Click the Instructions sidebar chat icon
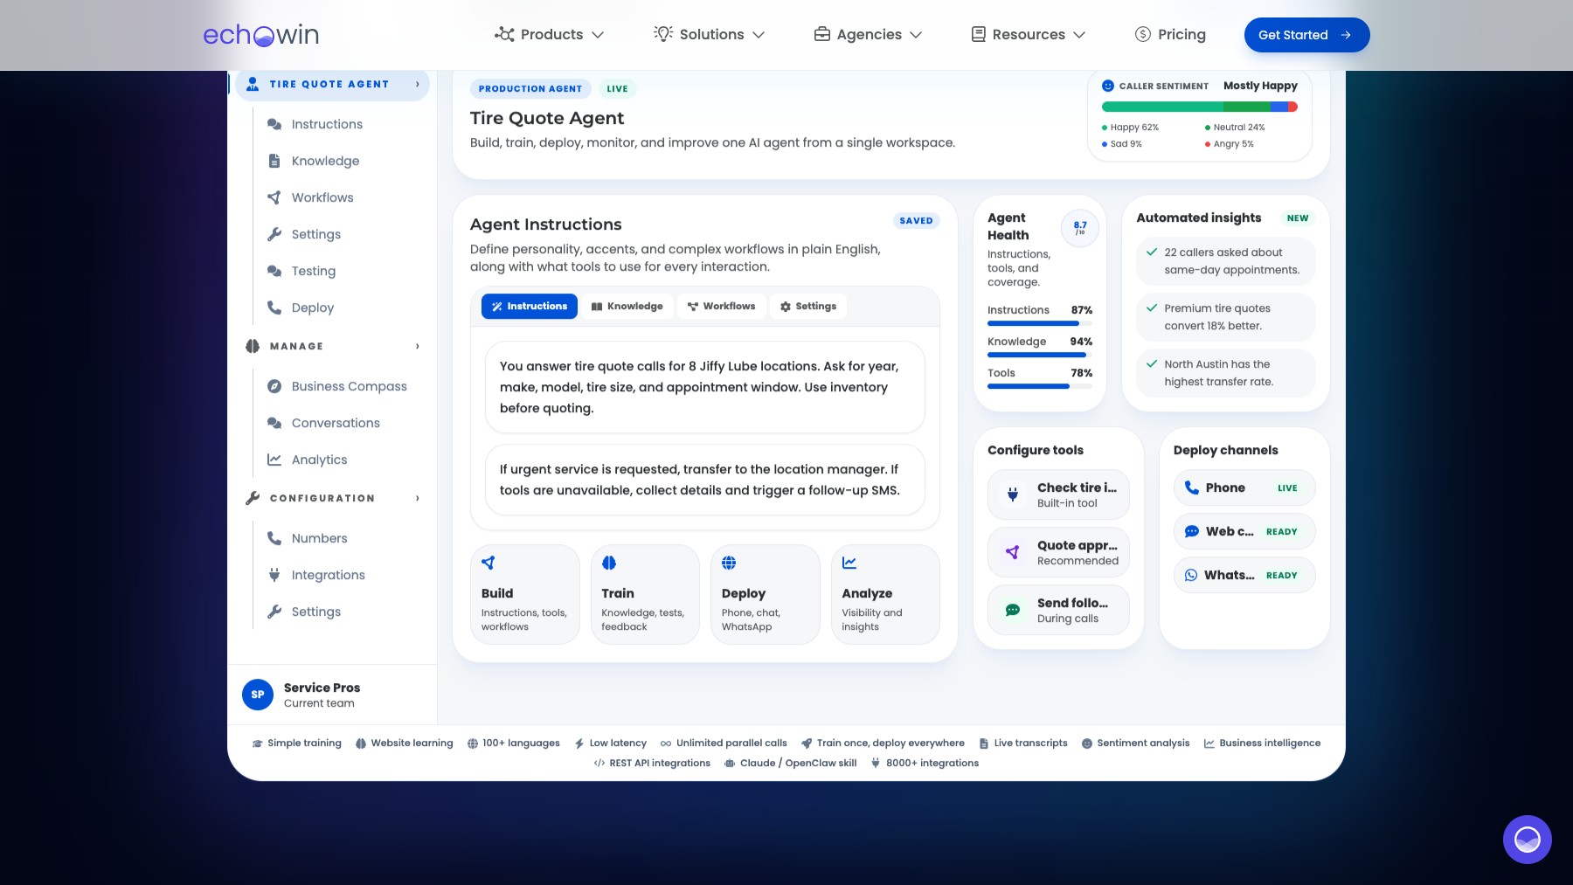 coord(274,124)
